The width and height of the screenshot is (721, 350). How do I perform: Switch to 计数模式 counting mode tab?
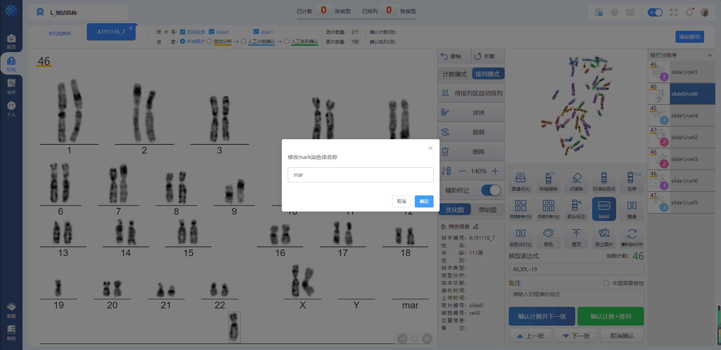click(454, 74)
